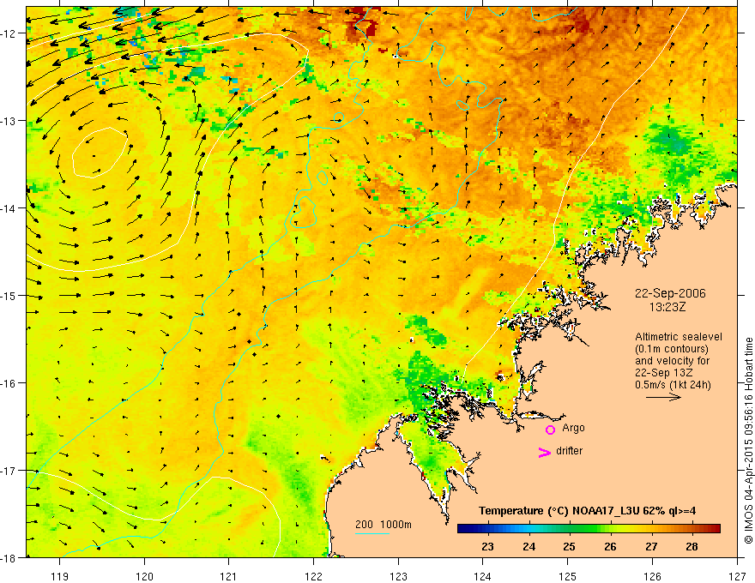Click longitude axis label 127
755x583 pixels.
737,576
